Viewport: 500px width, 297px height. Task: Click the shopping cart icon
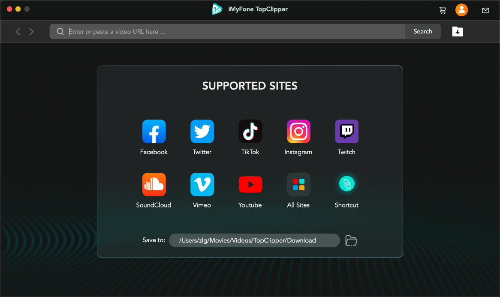[443, 10]
